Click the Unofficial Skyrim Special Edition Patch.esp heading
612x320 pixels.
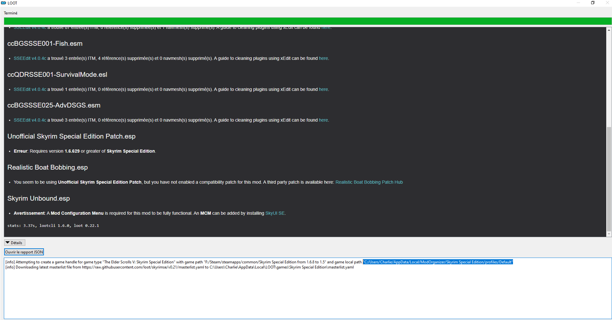pos(71,136)
